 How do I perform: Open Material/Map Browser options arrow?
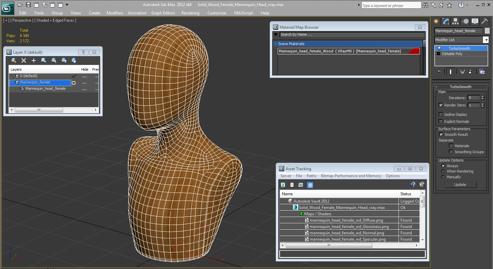pyautogui.click(x=276, y=34)
